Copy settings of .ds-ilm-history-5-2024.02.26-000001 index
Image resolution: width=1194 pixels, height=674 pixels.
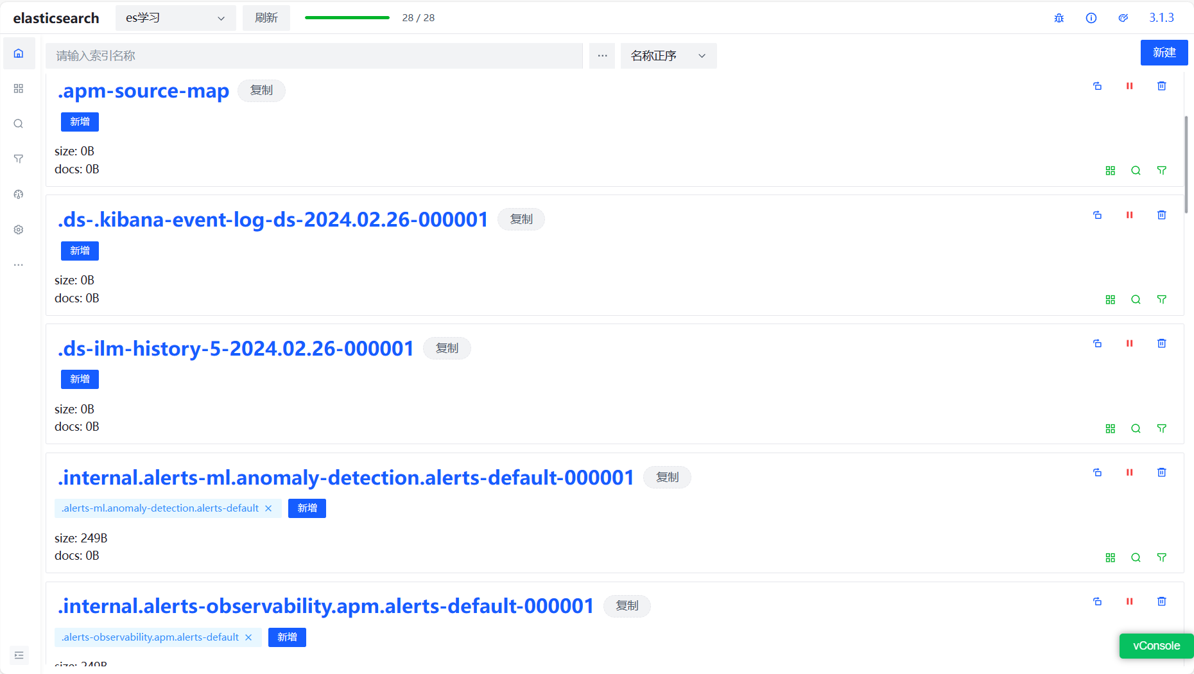tap(1097, 343)
